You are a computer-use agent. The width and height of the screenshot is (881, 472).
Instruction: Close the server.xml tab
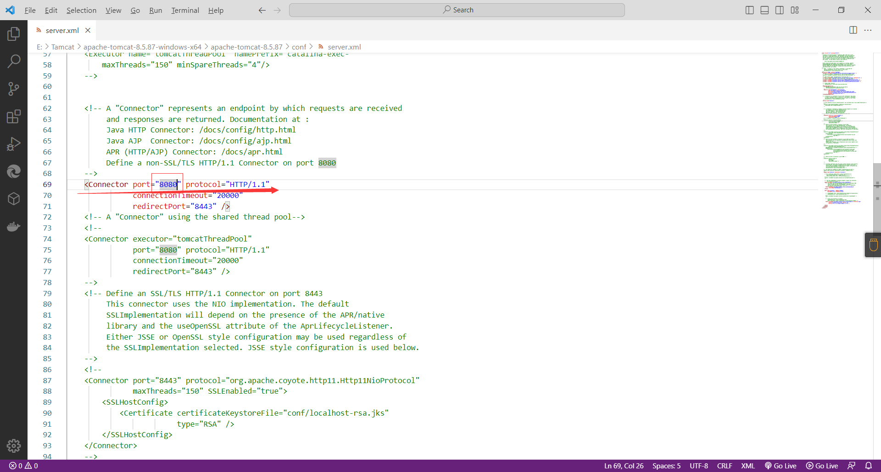coord(88,30)
